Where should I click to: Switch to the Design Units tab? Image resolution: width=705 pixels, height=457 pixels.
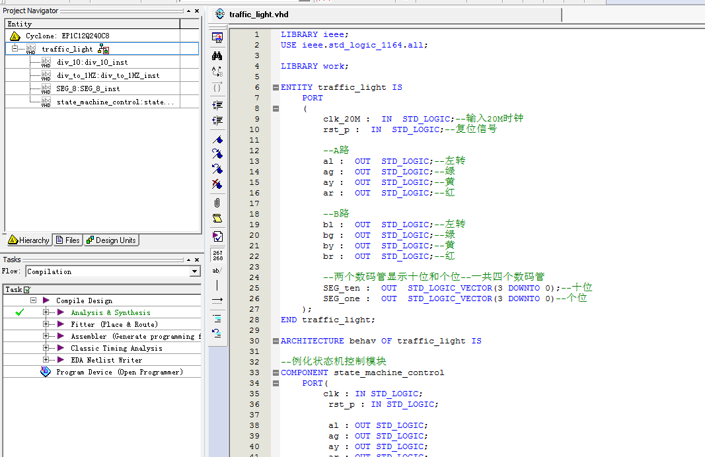(111, 240)
